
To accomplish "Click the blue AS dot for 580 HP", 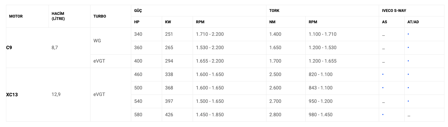I will 383,114.
